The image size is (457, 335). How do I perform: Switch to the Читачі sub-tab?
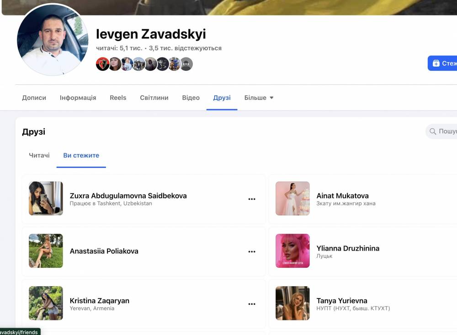39,156
